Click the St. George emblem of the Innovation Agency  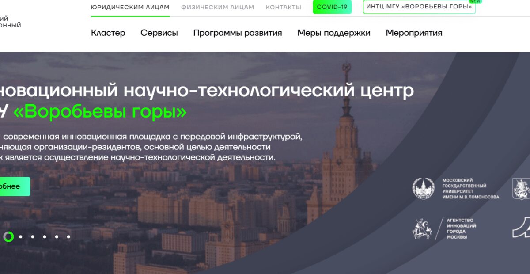(422, 228)
